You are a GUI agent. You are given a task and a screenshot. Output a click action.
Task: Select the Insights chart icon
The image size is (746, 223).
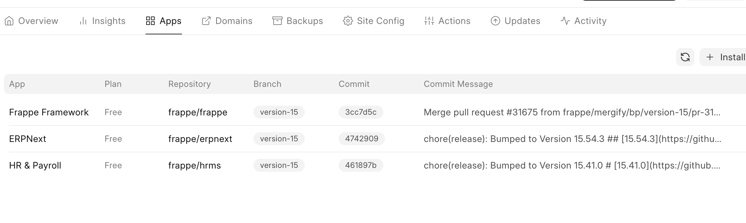pos(83,20)
